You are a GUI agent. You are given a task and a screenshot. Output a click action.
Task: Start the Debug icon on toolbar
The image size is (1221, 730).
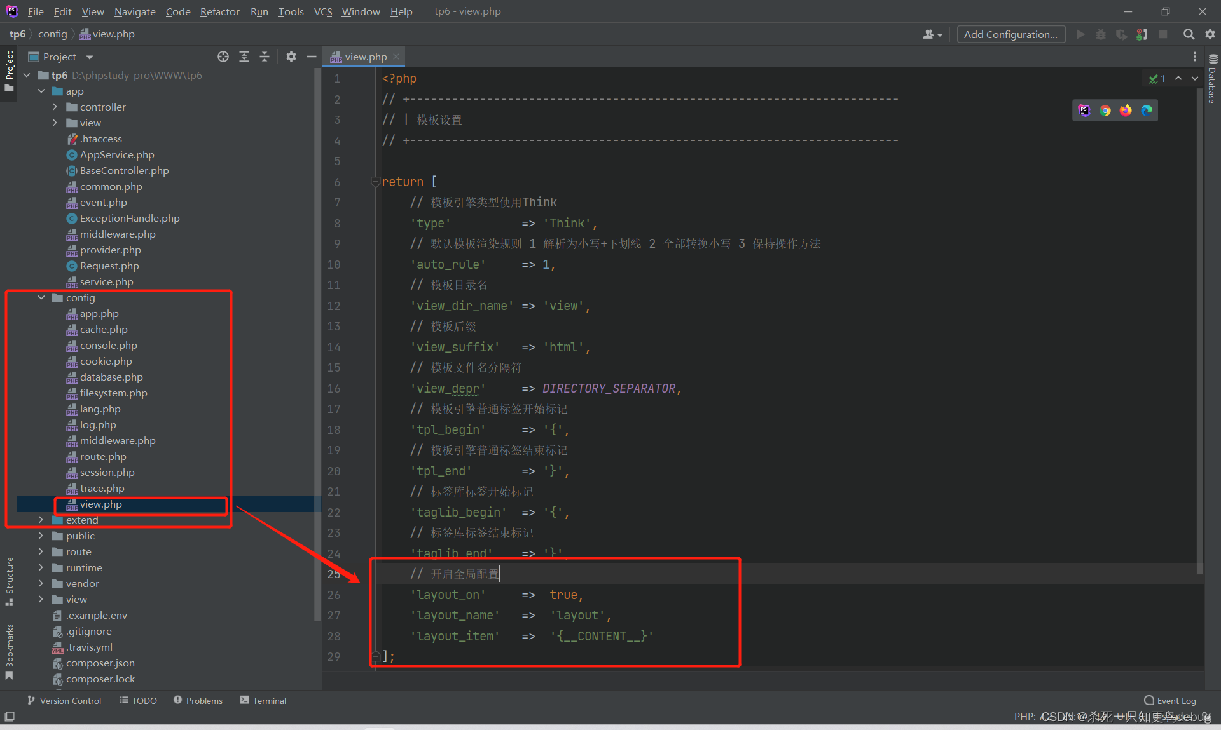coord(1101,34)
